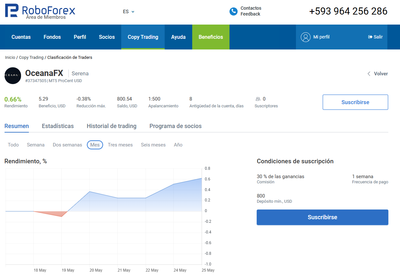
Task: Click the 800.54 Saldo value
Action: [124, 99]
